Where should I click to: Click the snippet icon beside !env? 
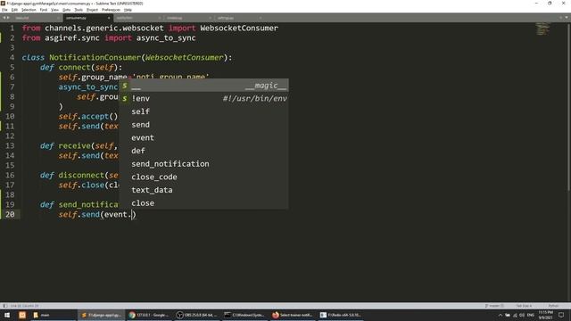(125, 99)
